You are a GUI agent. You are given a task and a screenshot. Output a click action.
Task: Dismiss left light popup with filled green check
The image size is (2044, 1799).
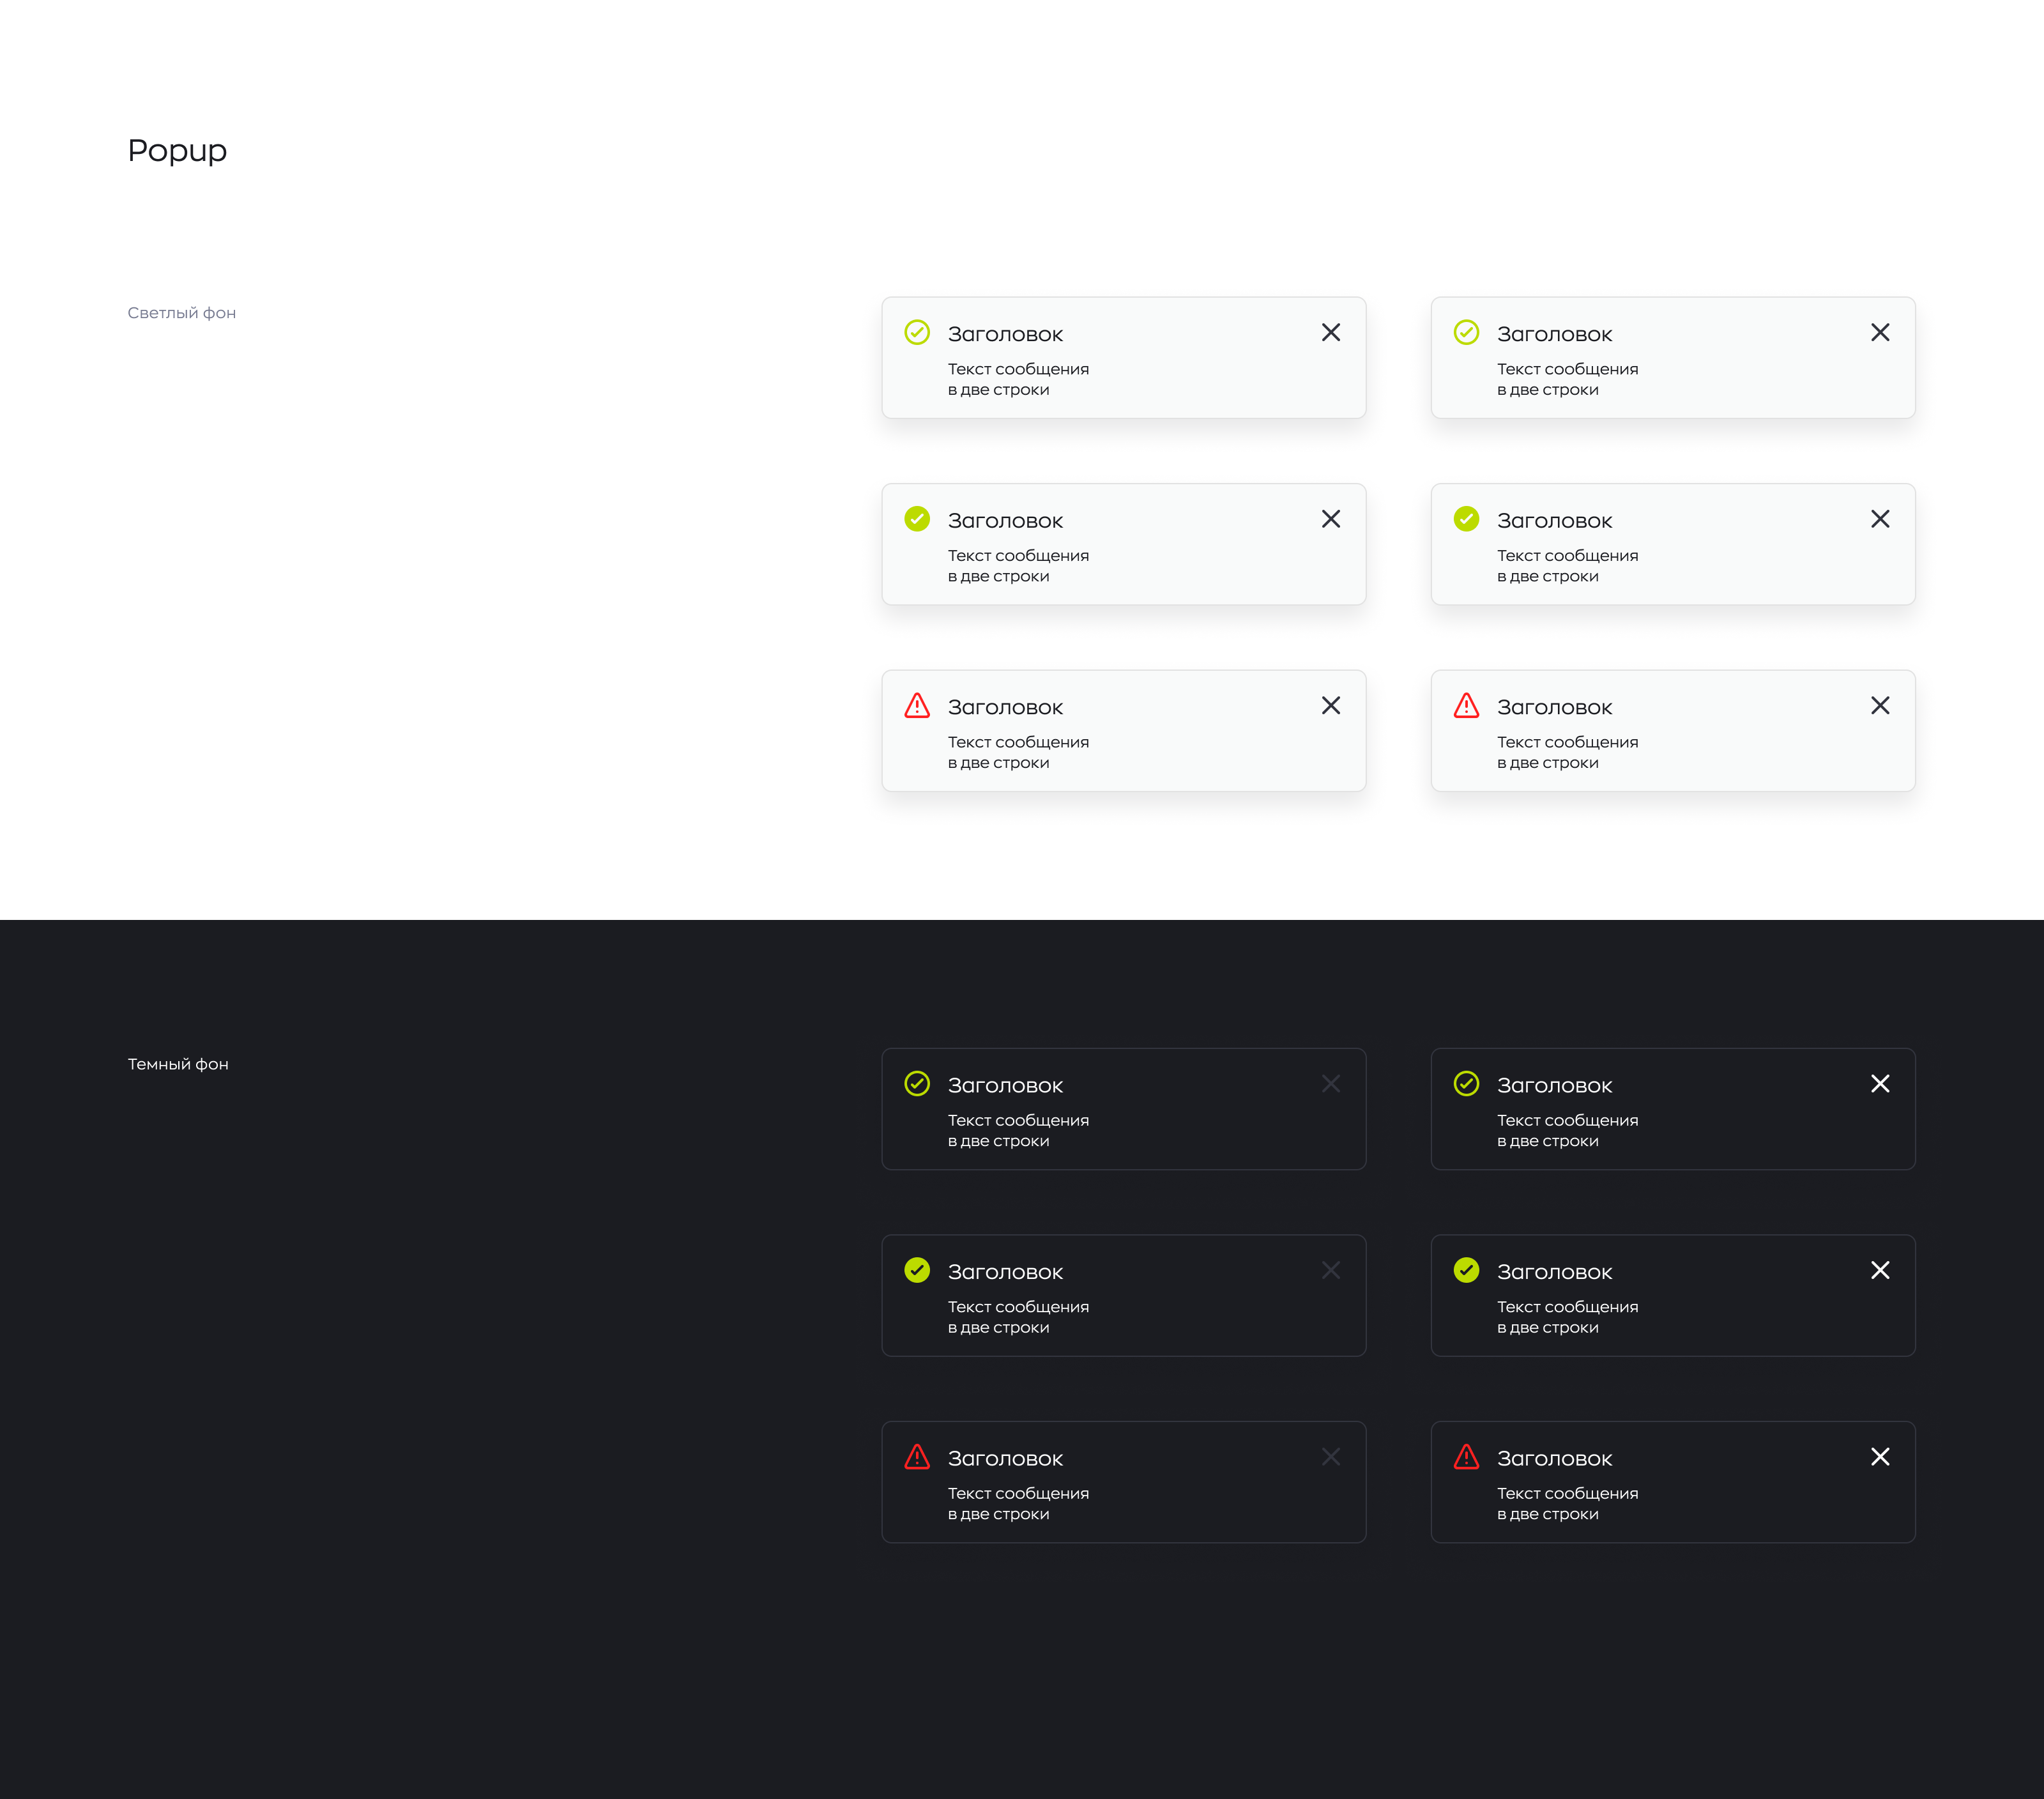click(1330, 519)
